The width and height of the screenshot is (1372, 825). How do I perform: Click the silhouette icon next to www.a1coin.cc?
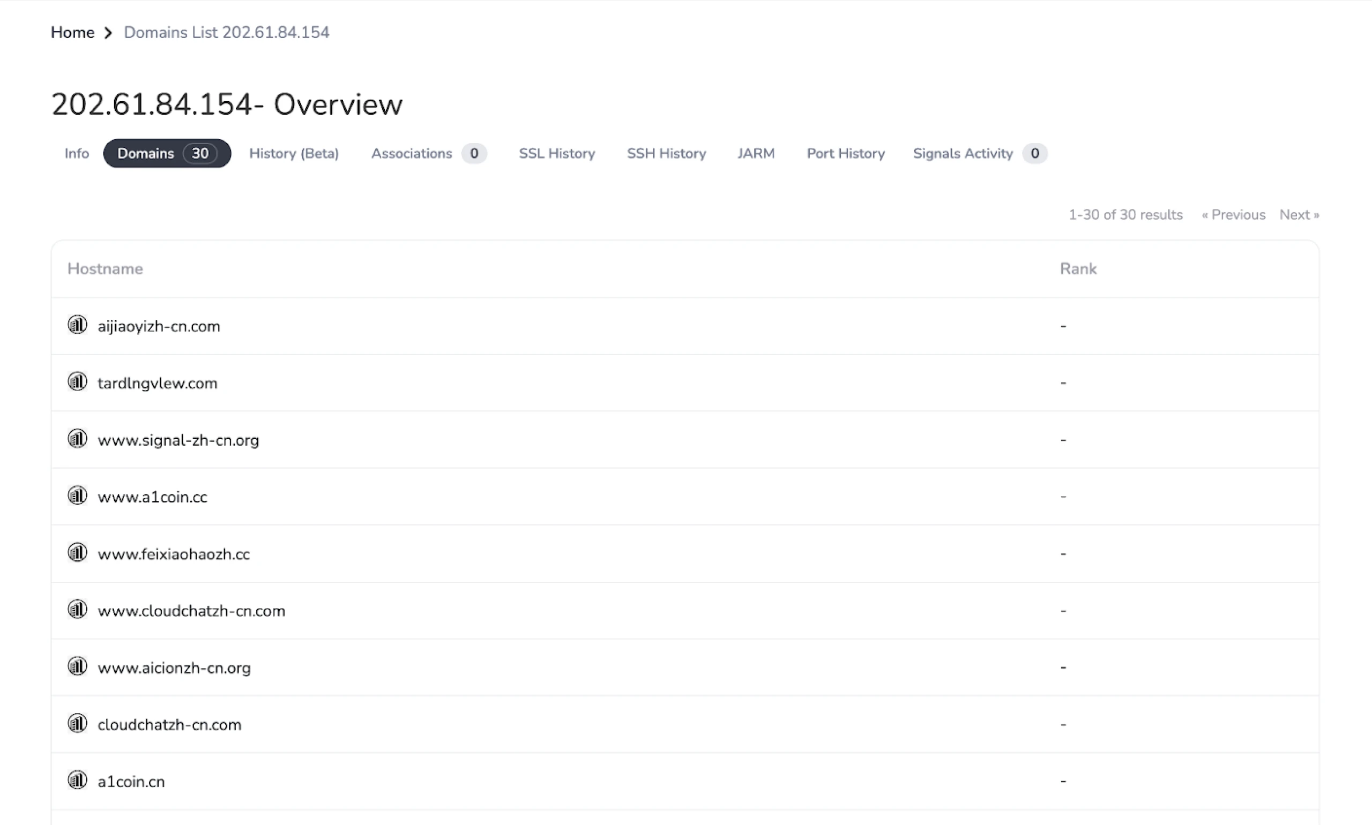click(77, 496)
